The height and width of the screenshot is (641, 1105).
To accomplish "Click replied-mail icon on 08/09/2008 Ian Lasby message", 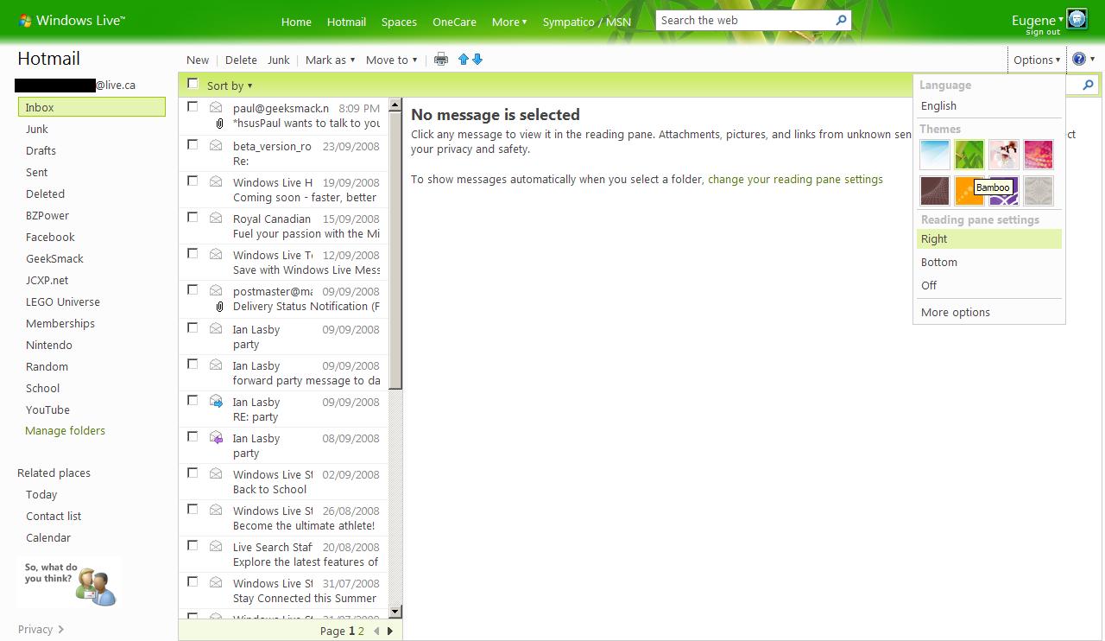I will click(x=216, y=437).
